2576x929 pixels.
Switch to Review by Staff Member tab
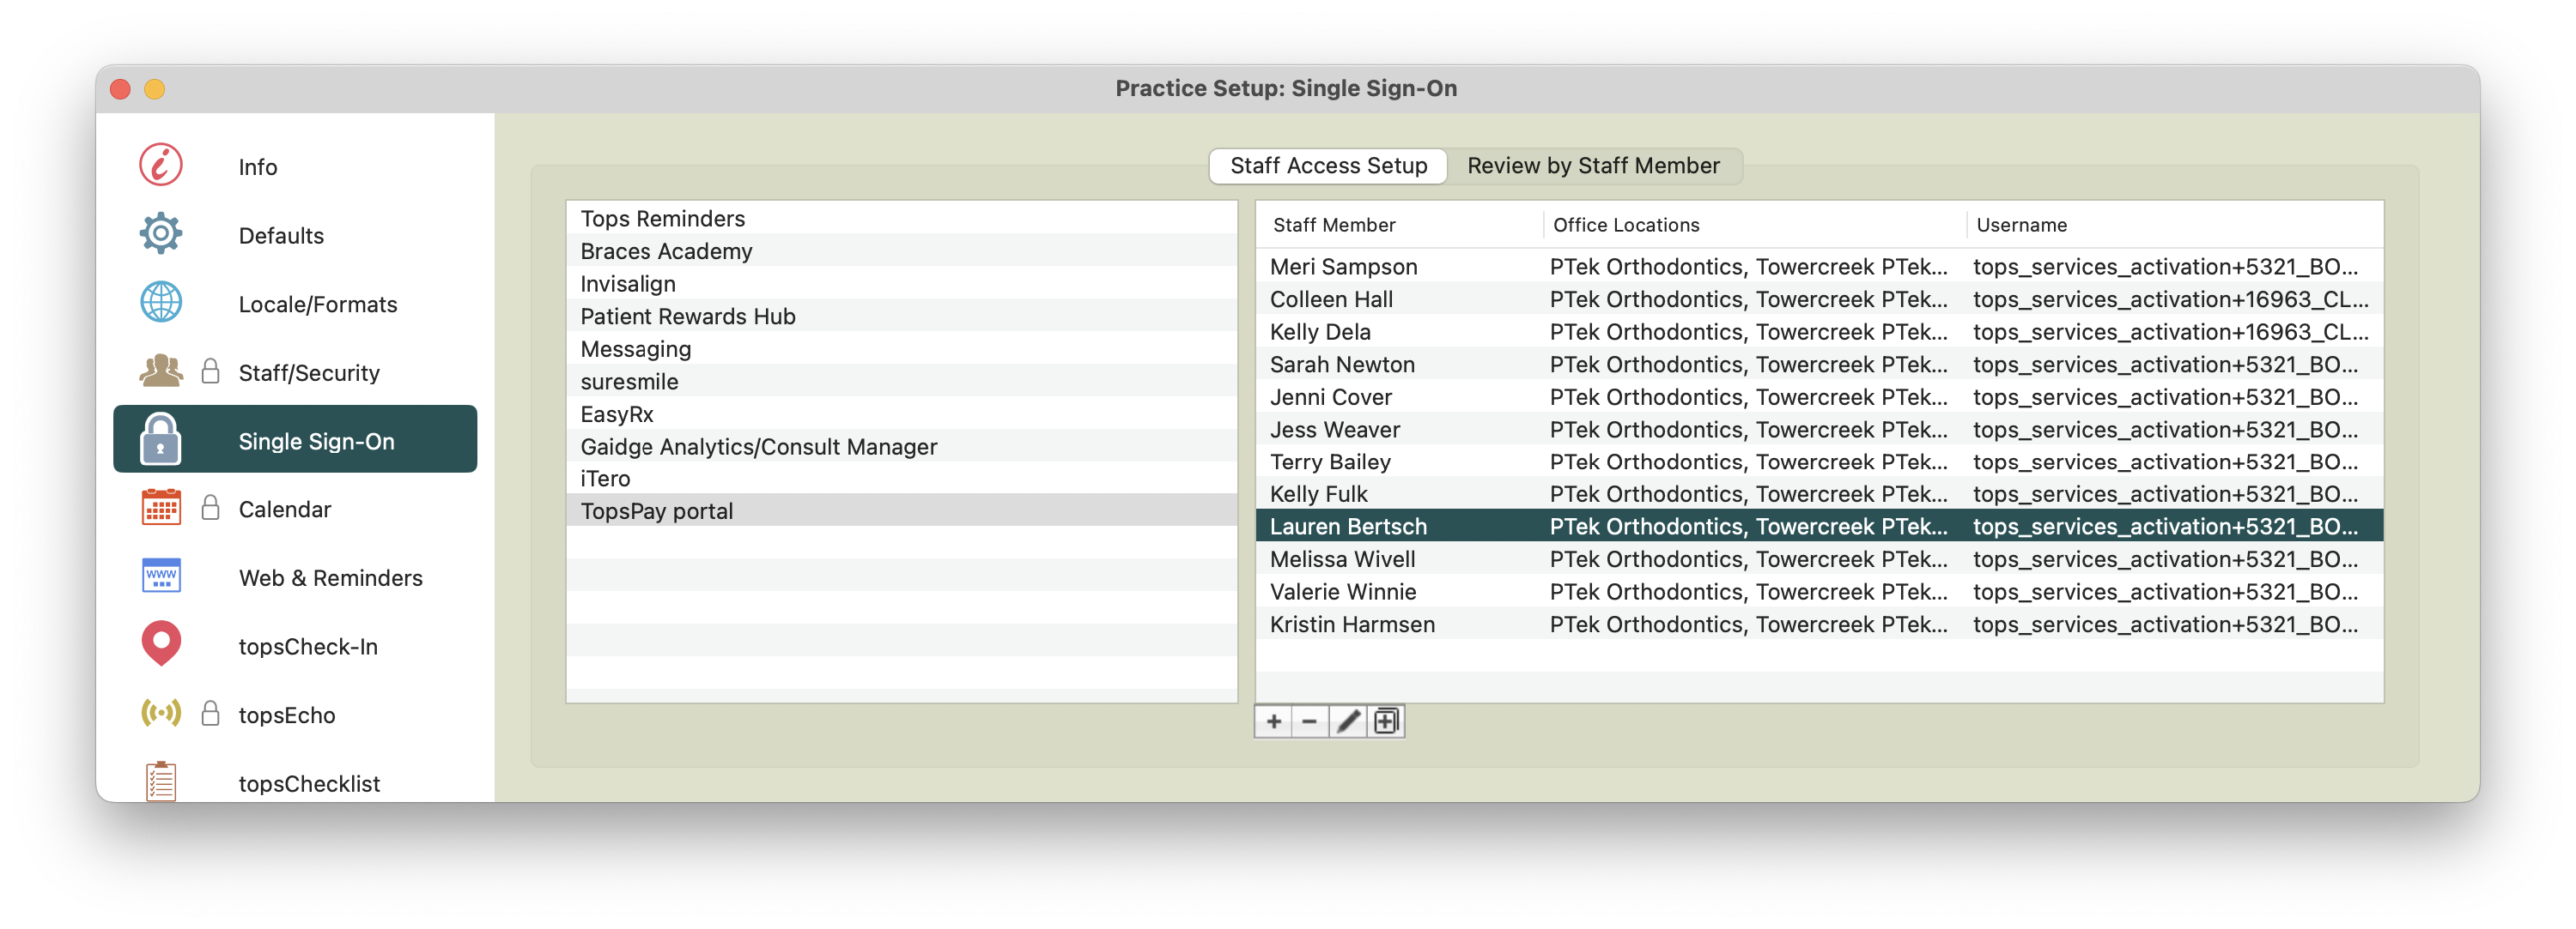coord(1592,166)
